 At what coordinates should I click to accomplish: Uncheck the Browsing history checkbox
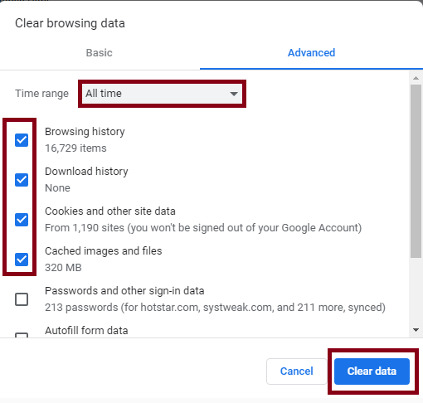[x=22, y=140]
